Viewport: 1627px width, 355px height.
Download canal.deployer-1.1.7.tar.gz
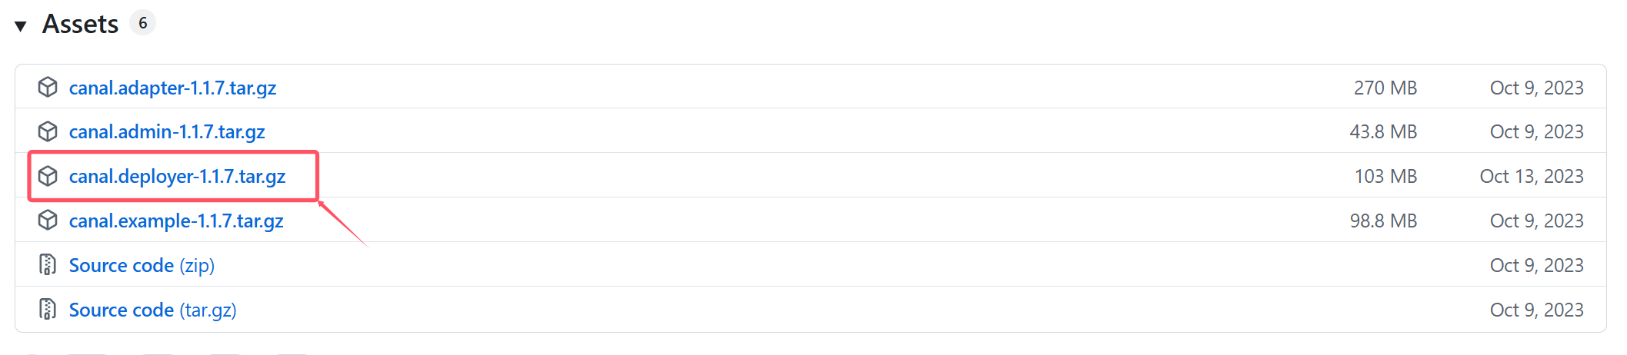[x=177, y=176]
